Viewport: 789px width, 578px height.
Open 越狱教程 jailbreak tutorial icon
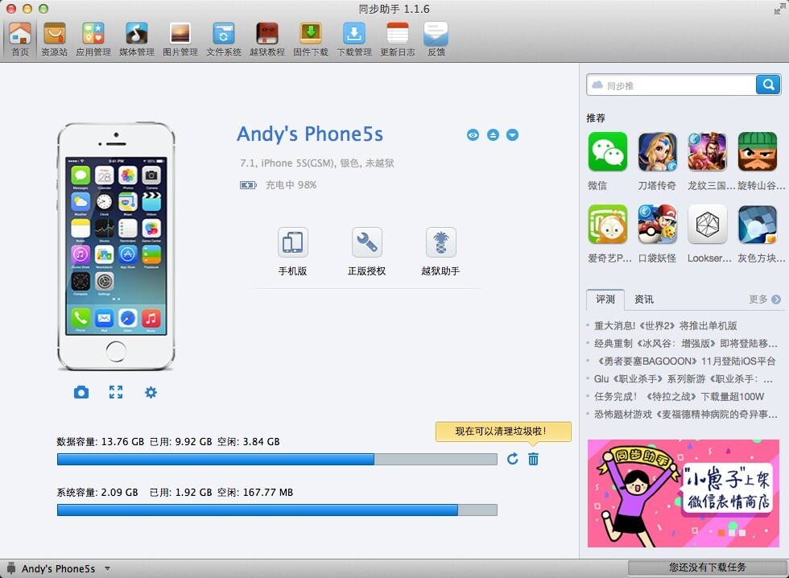tap(267, 39)
